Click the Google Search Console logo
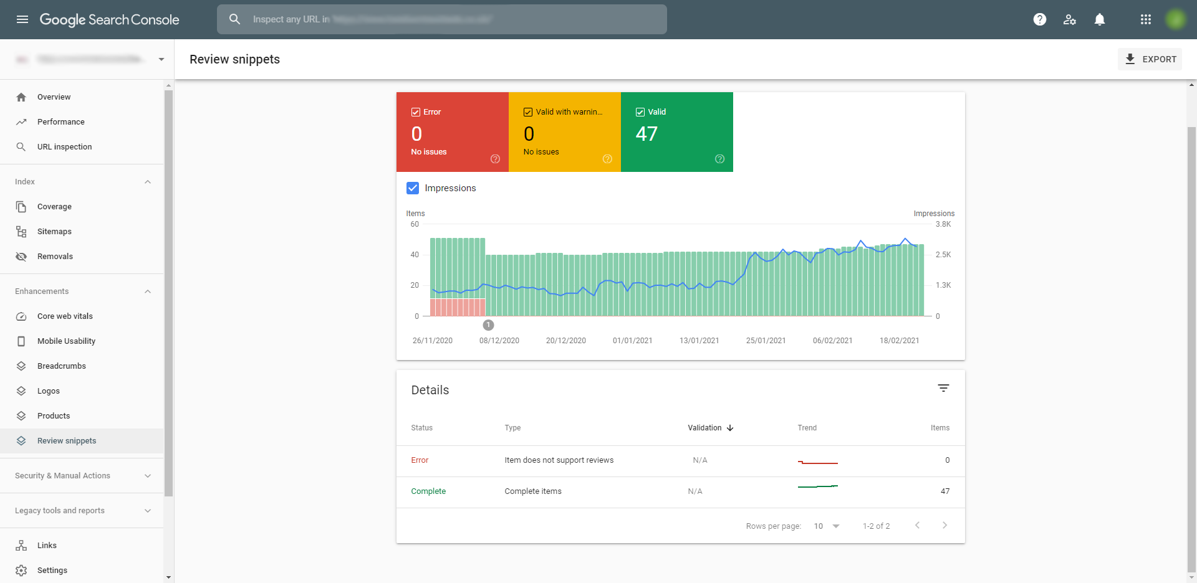Viewport: 1197px width, 583px height. point(109,19)
